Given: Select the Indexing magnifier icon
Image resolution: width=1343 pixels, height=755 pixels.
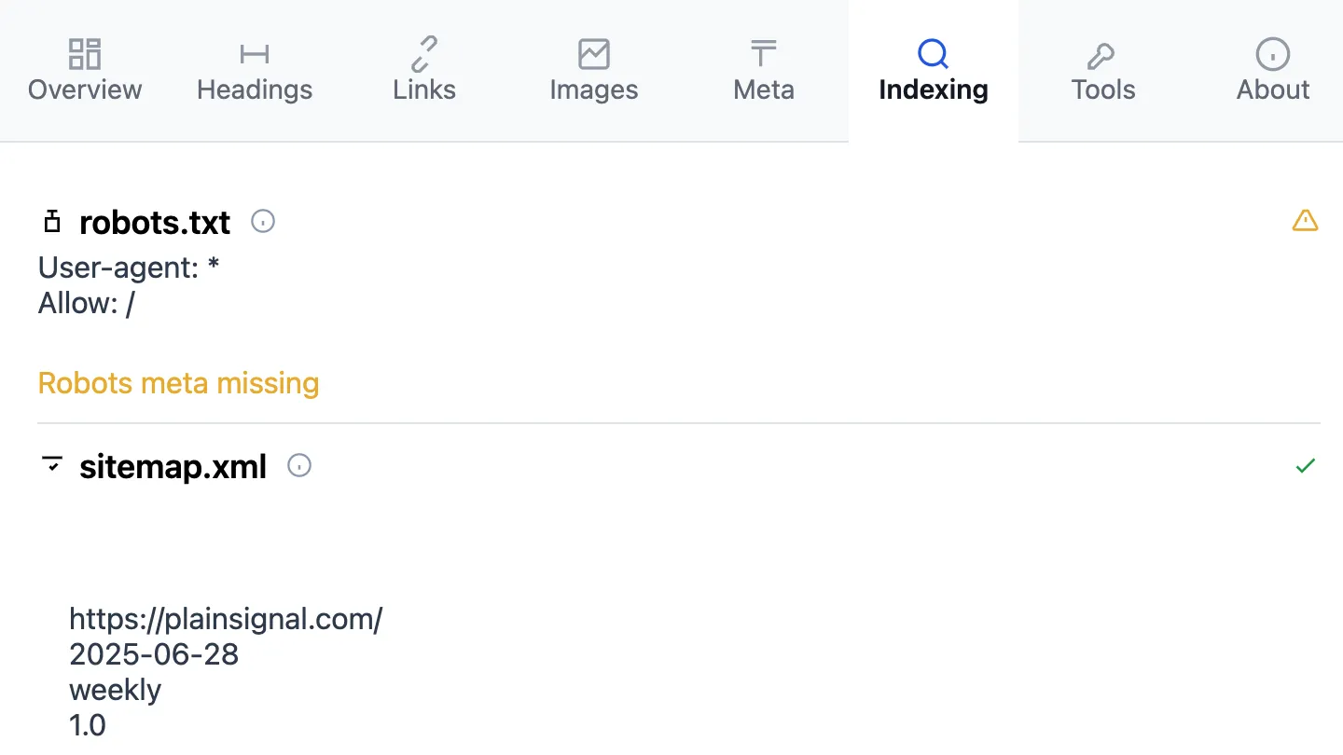Looking at the screenshot, I should [x=933, y=54].
